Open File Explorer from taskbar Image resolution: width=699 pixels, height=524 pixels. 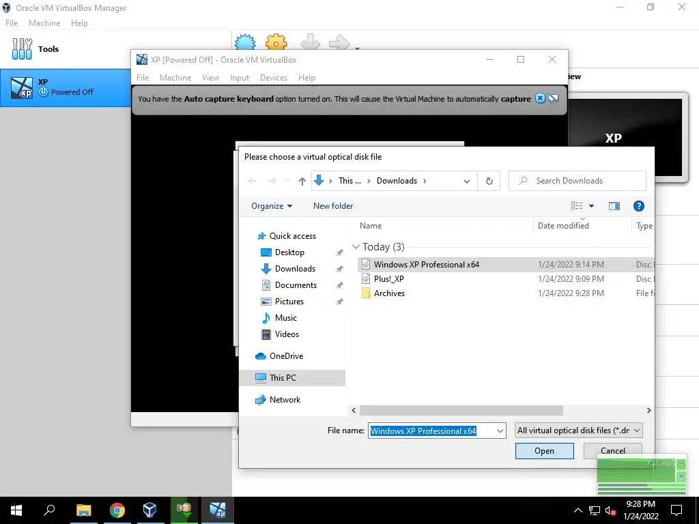pyautogui.click(x=83, y=510)
